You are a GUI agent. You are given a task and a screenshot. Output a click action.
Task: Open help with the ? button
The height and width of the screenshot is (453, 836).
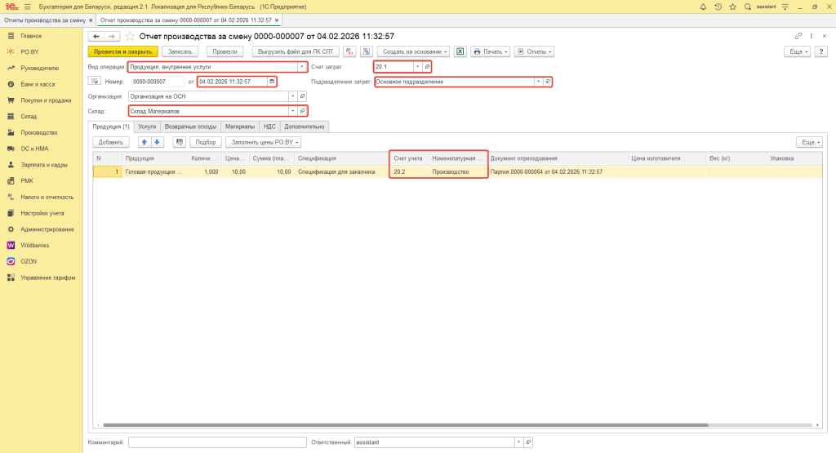821,51
